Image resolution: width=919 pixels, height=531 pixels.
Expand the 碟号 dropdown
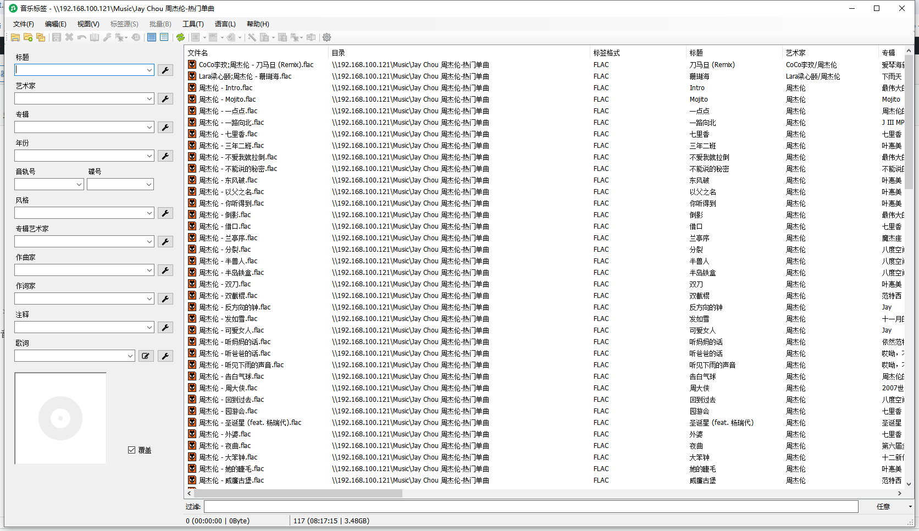[149, 184]
